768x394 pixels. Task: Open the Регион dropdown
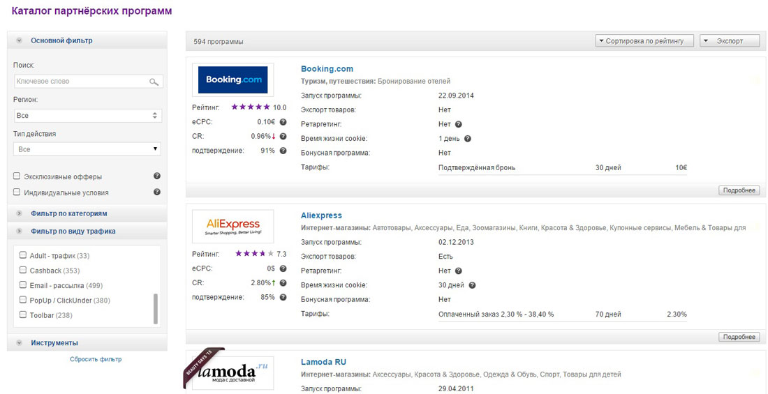point(87,116)
